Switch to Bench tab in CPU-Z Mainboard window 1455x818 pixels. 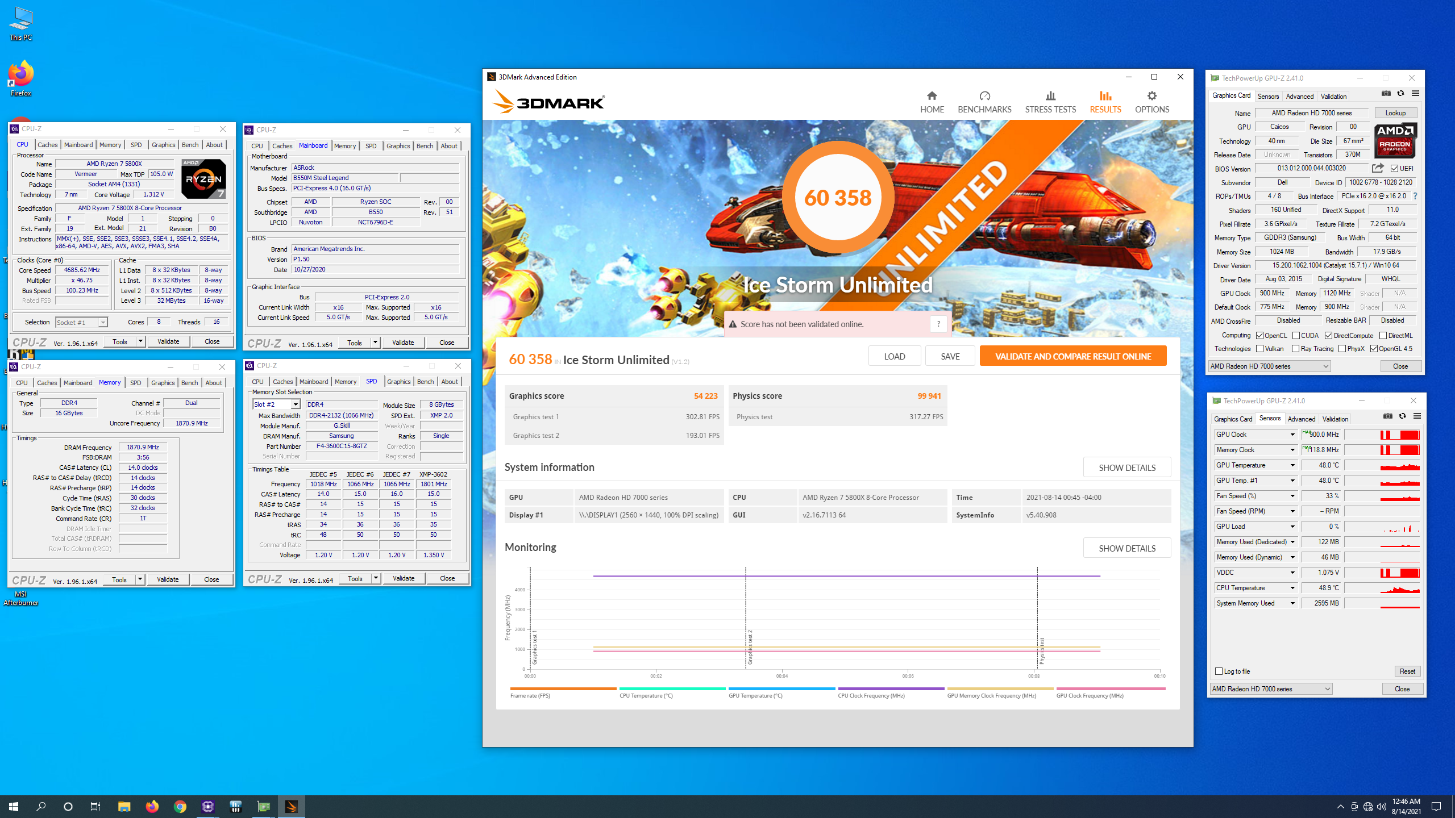[x=425, y=146]
